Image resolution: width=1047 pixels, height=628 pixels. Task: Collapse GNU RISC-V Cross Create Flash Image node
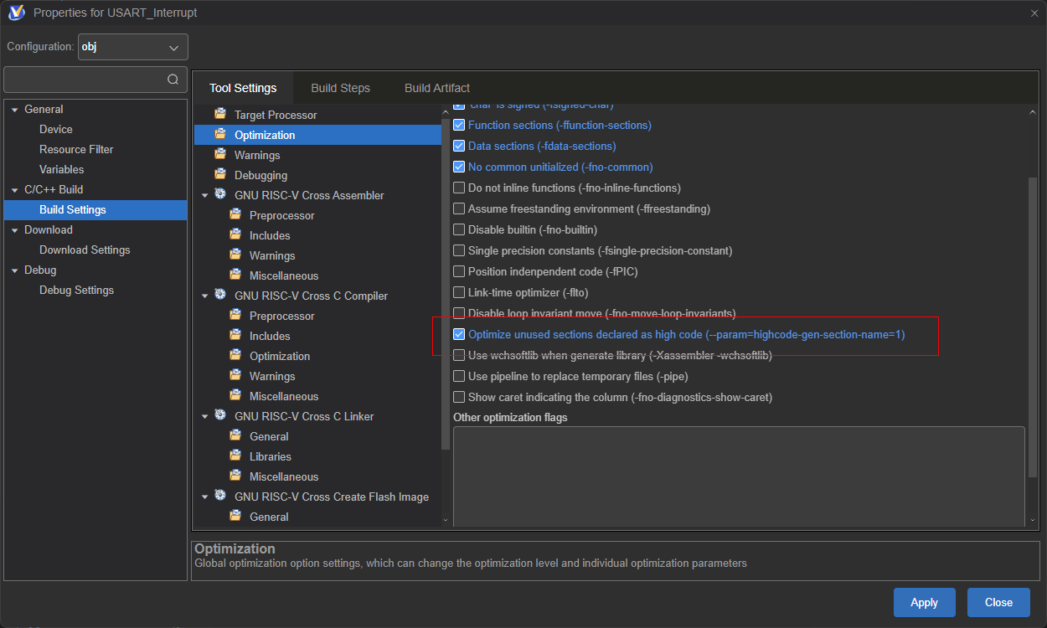(x=204, y=497)
